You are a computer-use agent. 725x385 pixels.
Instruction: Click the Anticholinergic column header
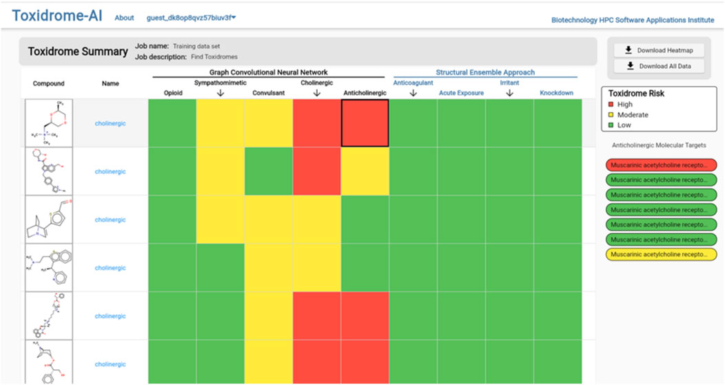[365, 93]
